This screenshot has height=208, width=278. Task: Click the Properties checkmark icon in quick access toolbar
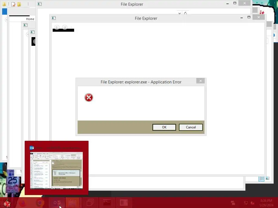[x=13, y=4]
